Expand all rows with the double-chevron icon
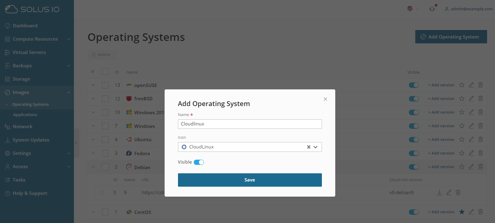This screenshot has height=223, width=495. (x=93, y=72)
